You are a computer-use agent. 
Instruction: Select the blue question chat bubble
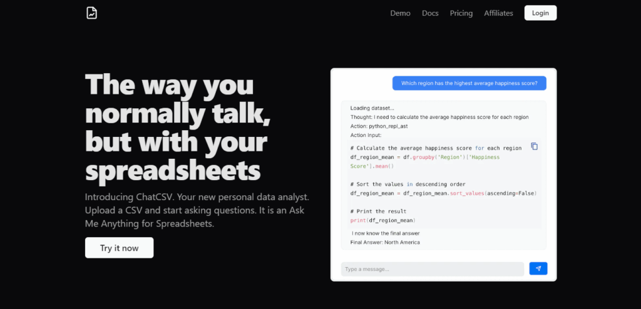(469, 83)
